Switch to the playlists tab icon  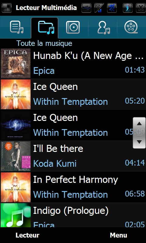pyautogui.click(x=16, y=27)
